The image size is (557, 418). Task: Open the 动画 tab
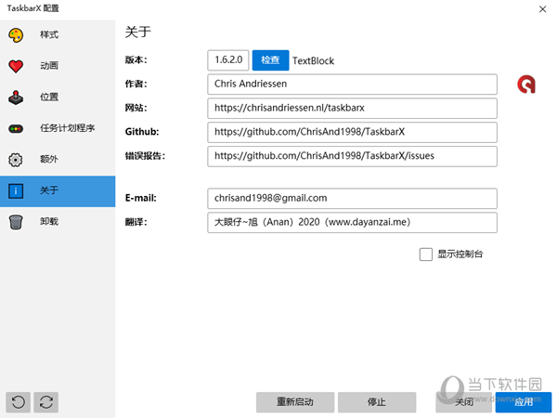tap(58, 66)
